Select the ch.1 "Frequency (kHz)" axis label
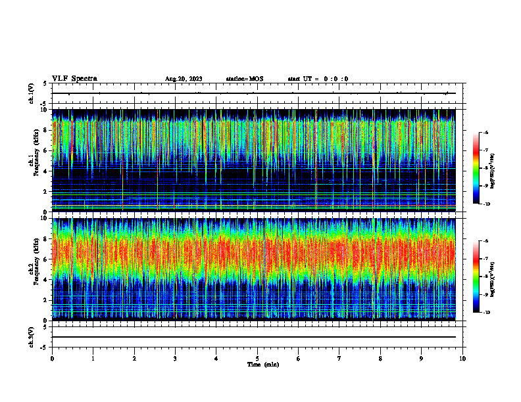521x402 pixels. click(36, 152)
